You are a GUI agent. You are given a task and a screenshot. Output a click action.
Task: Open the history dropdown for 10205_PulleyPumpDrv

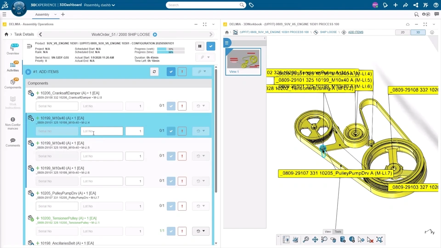click(201, 206)
